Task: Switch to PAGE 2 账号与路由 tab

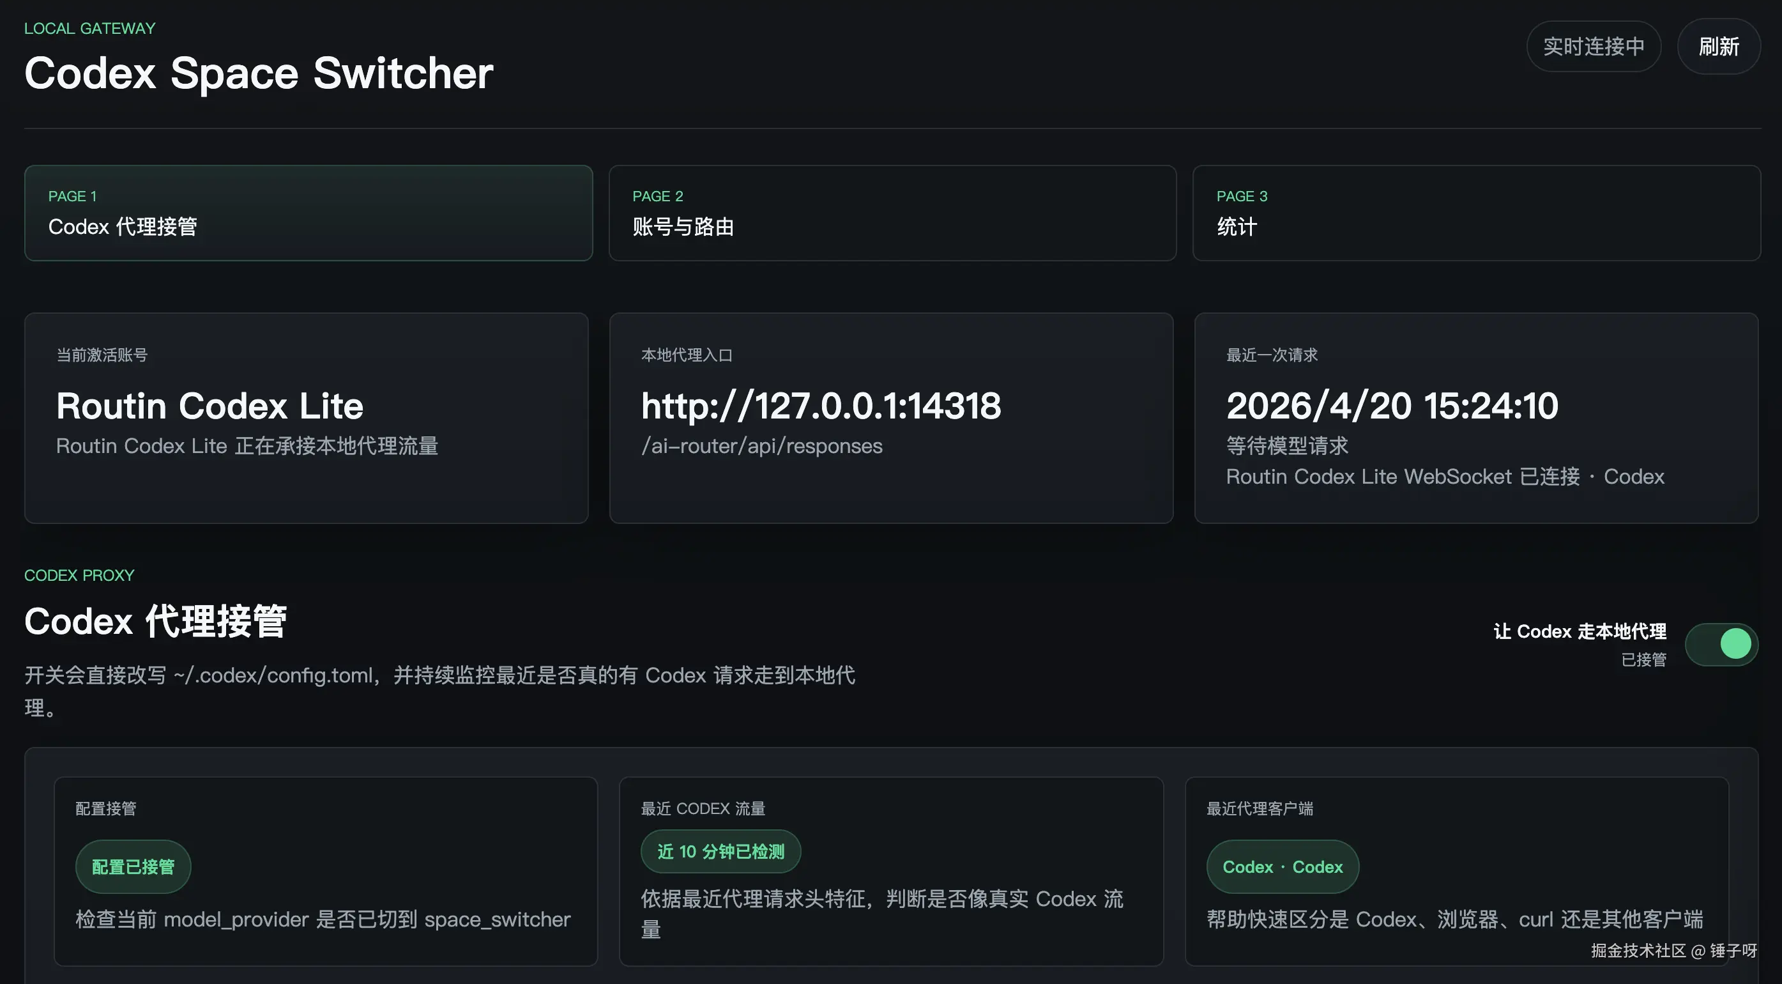Action: (x=892, y=212)
